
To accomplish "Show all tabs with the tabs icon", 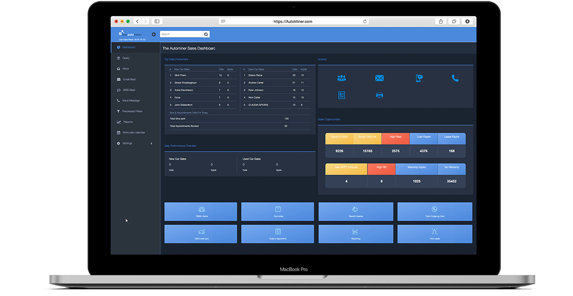I will coord(454,21).
